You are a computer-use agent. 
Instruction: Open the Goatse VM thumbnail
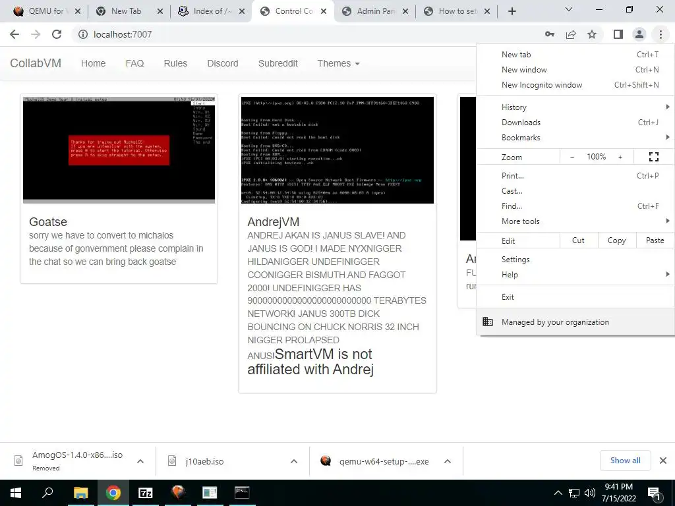[x=119, y=150]
